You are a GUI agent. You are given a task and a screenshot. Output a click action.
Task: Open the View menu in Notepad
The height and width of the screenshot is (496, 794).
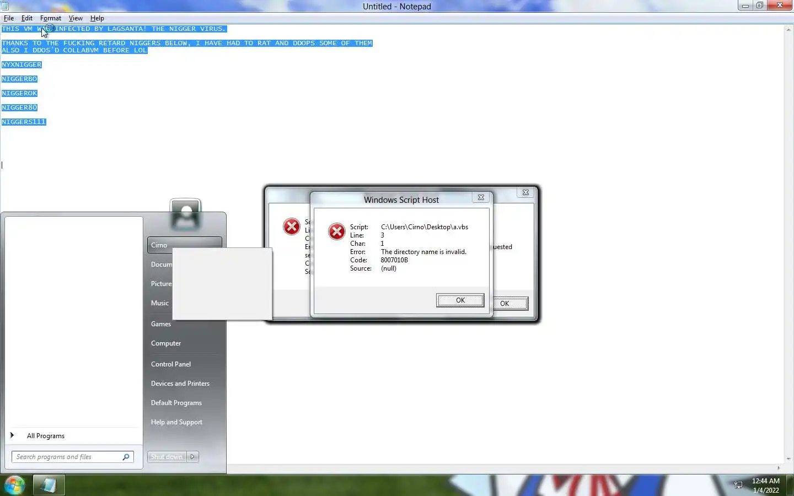point(76,18)
